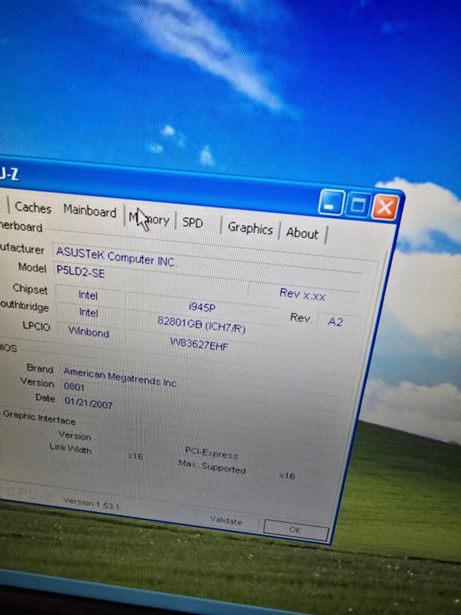
Task: Close the CPU-Z window
Action: click(x=385, y=207)
